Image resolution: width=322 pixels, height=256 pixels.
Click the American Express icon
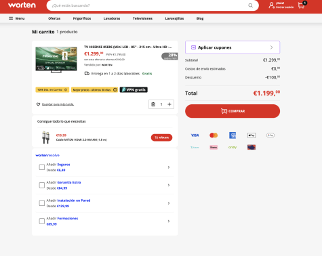[x=233, y=135]
